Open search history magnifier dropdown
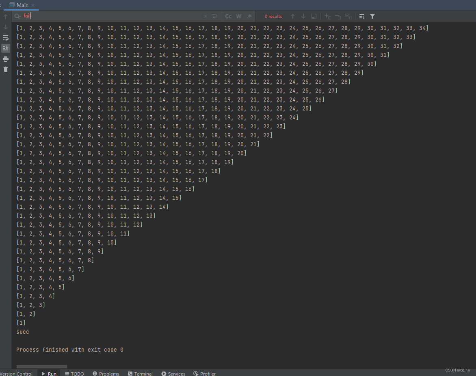This screenshot has width=476, height=376. click(x=17, y=16)
